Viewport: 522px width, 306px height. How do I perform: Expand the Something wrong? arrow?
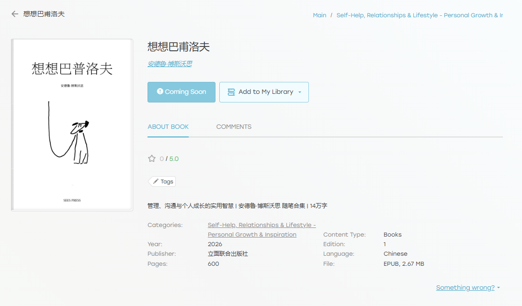(x=499, y=288)
